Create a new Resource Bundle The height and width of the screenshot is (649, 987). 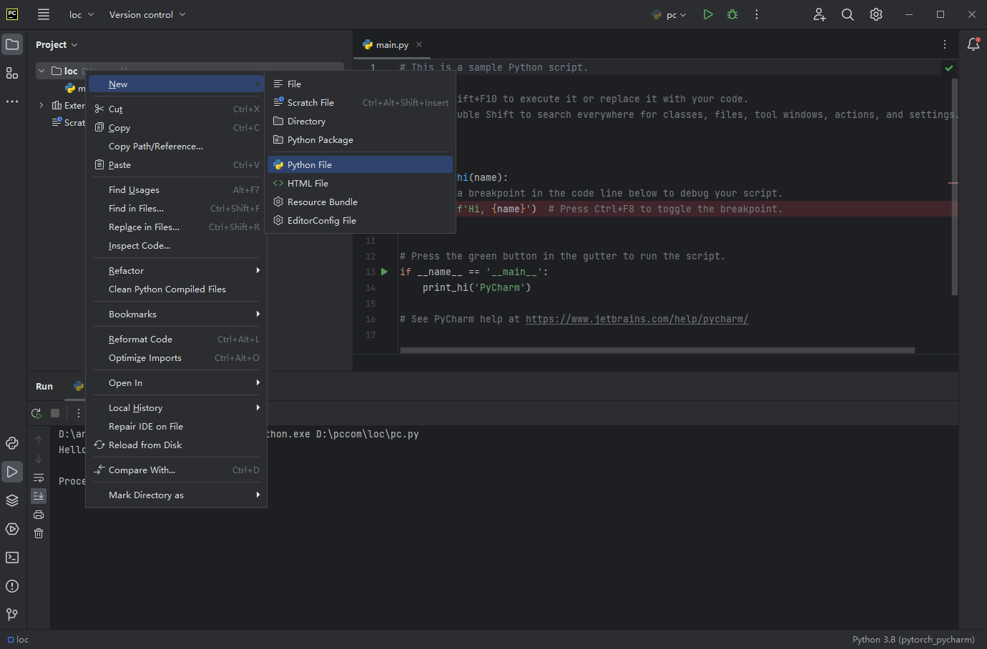click(x=360, y=202)
